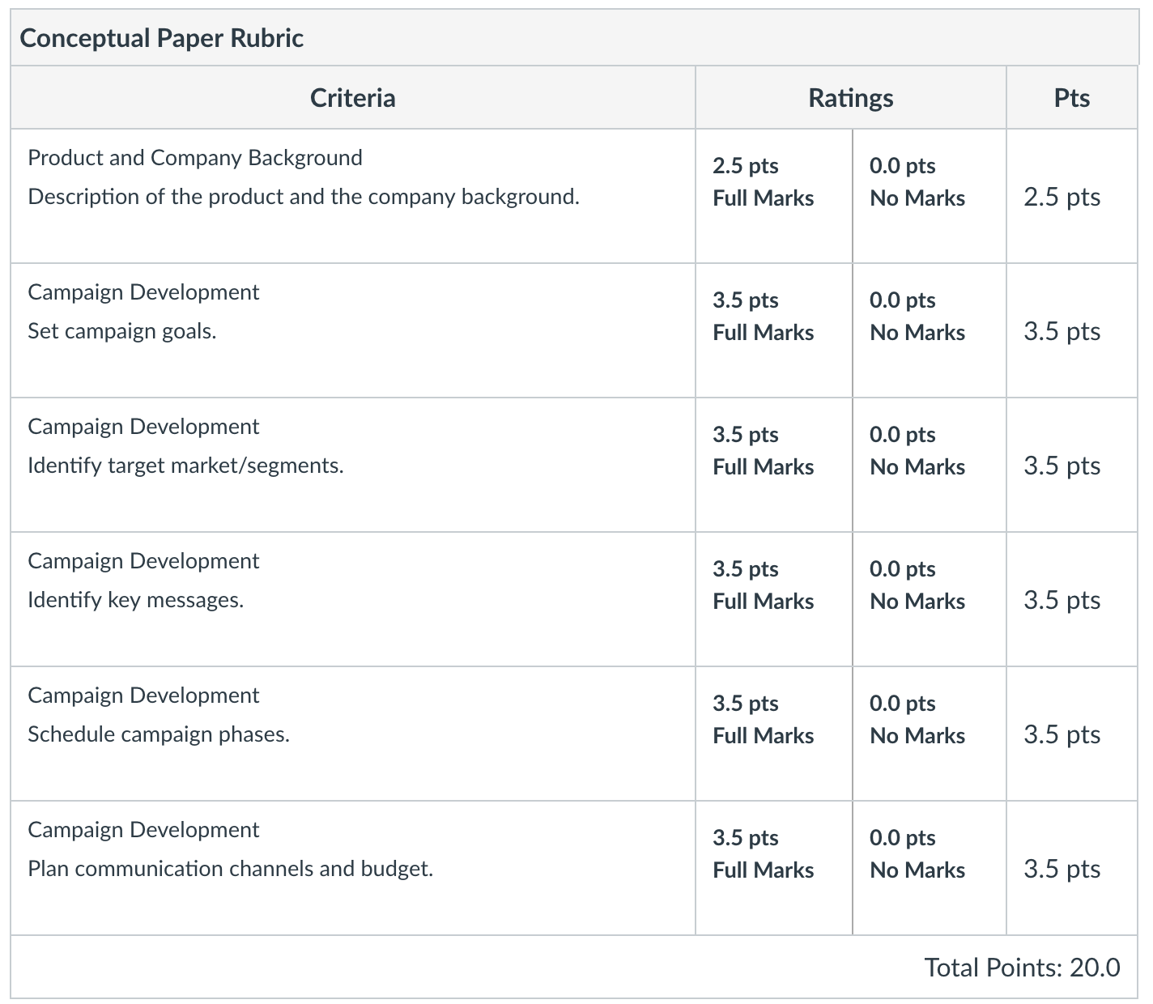
Task: Select Full Marks for Identify target market/segments
Action: coord(774,465)
